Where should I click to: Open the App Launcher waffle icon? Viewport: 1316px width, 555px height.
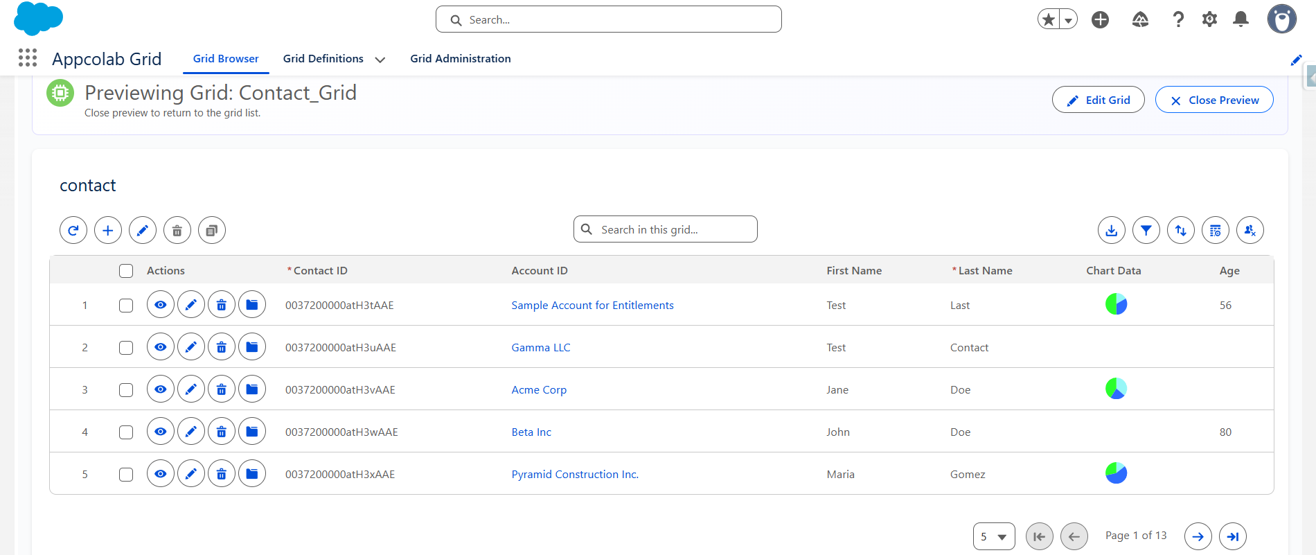(x=28, y=58)
